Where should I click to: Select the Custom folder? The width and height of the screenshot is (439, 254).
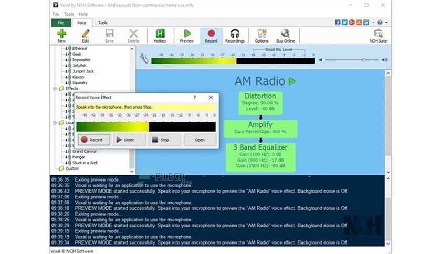(x=72, y=168)
